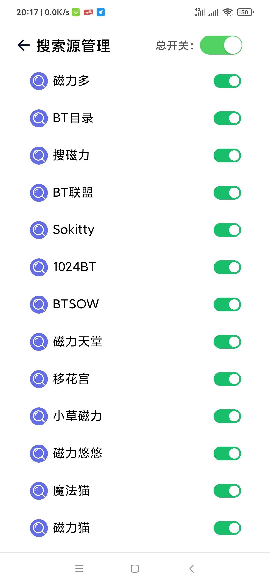Tap the Android system back chevron
270x585 pixels.
[x=192, y=568]
